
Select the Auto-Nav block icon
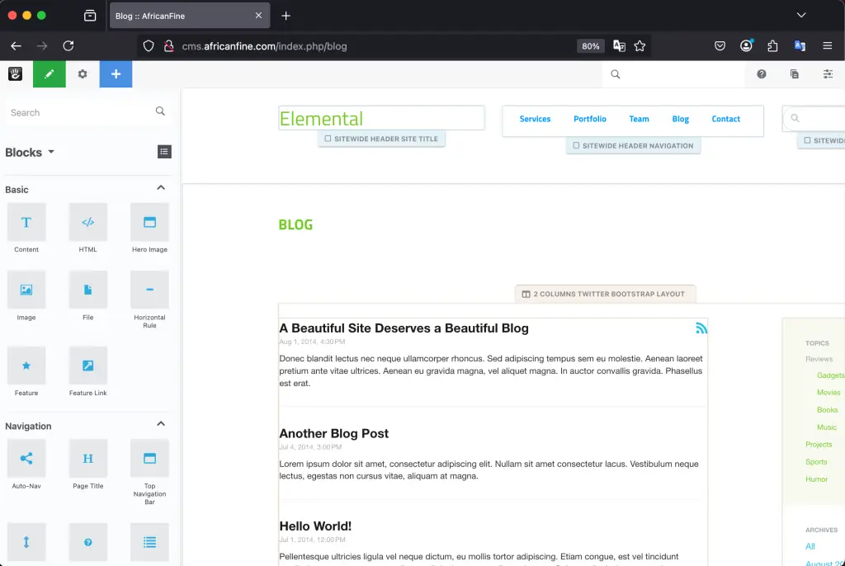tap(26, 459)
